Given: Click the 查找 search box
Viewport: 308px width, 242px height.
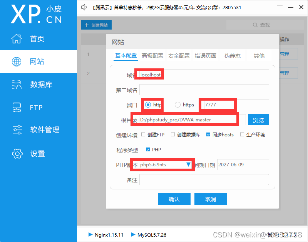Looking at the screenshot, I should (265, 25).
